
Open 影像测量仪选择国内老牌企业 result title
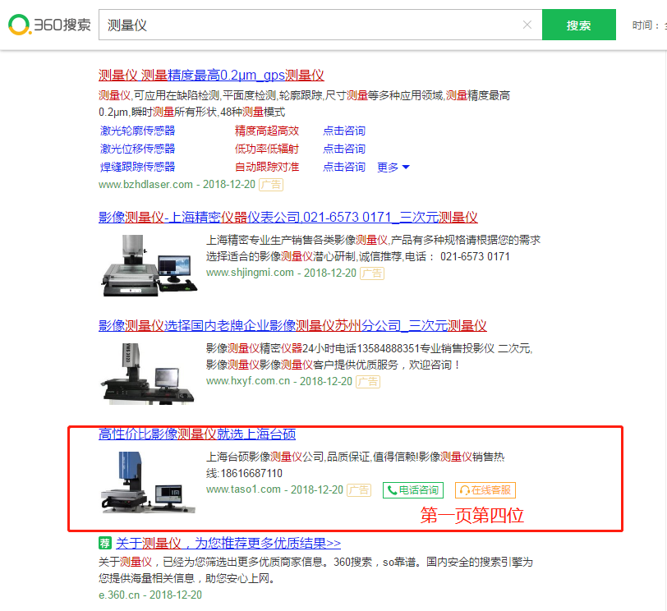[292, 326]
